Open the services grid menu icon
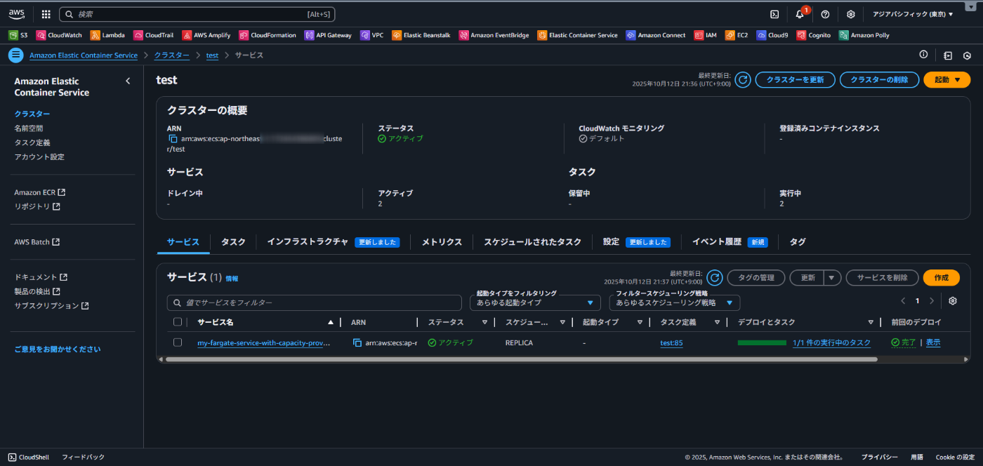The image size is (983, 466). pos(46,14)
